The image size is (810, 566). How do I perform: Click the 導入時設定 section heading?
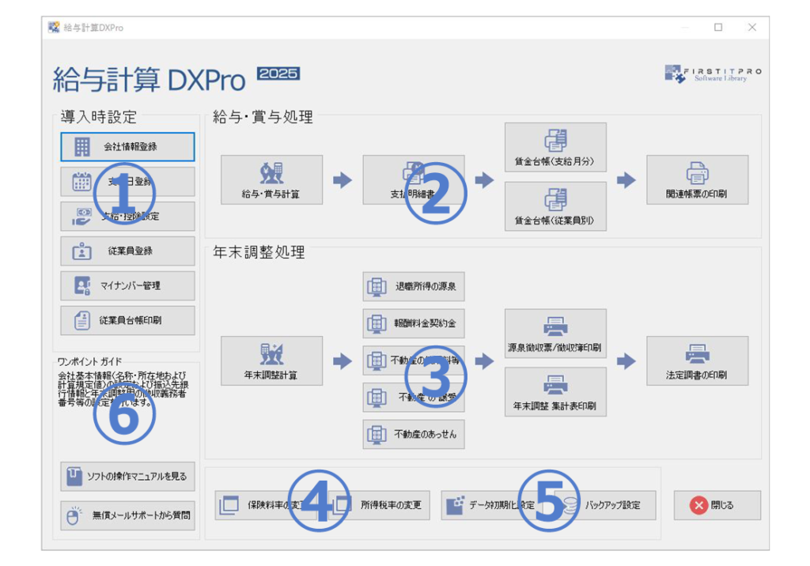[99, 117]
